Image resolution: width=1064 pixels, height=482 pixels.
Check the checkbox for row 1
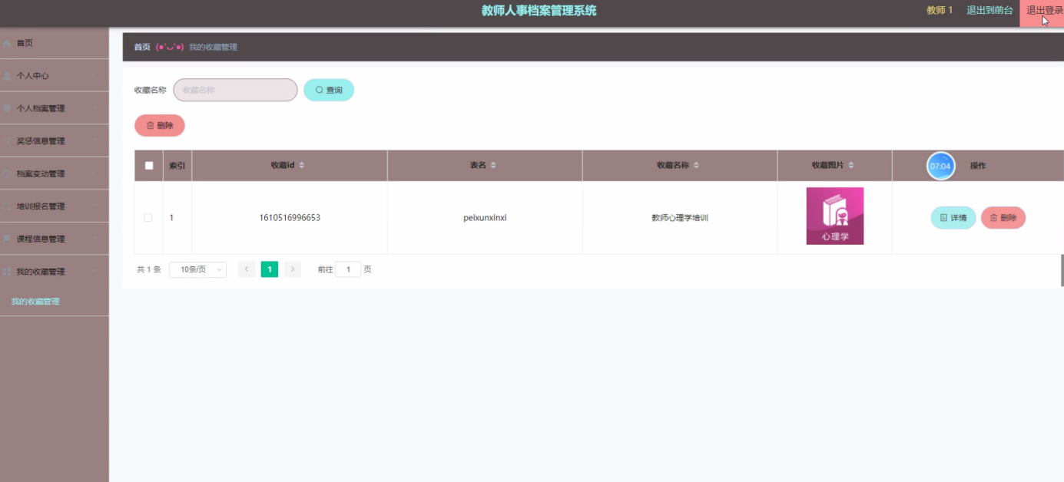148,218
